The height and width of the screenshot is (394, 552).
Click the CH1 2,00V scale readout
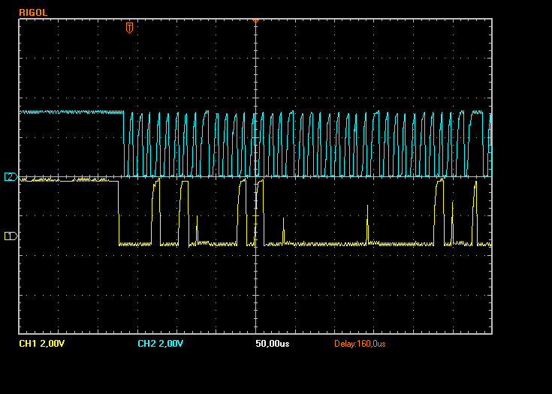click(42, 344)
